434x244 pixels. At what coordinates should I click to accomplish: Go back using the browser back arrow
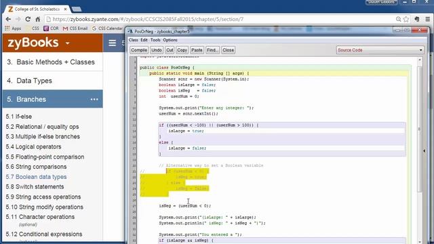point(8,19)
